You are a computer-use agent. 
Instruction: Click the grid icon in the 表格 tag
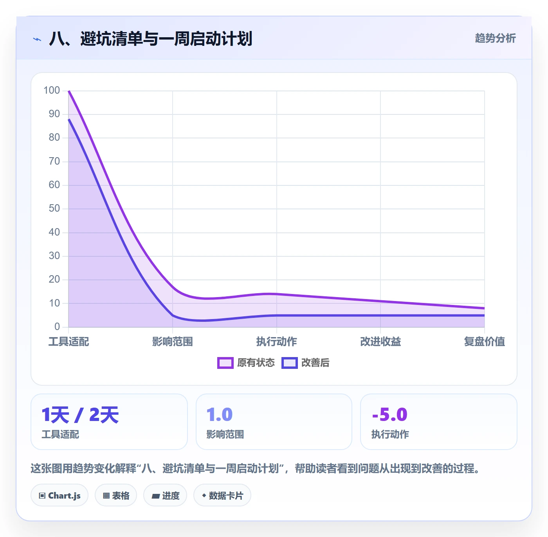coord(106,496)
